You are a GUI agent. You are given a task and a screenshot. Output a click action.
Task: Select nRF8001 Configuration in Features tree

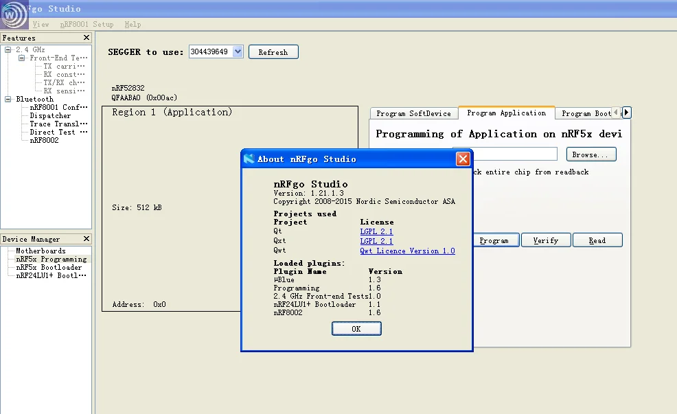tap(59, 107)
